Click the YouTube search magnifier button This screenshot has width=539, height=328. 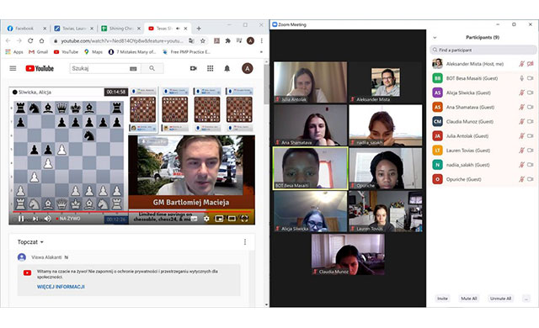pyautogui.click(x=152, y=68)
